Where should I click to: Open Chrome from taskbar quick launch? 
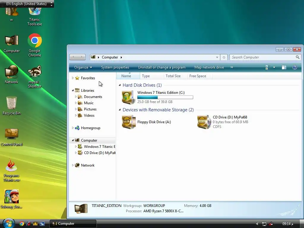[22, 224]
